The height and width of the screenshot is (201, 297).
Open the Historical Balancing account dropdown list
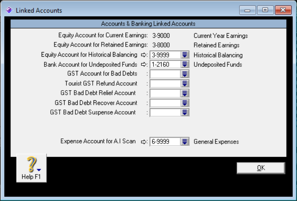coord(185,55)
